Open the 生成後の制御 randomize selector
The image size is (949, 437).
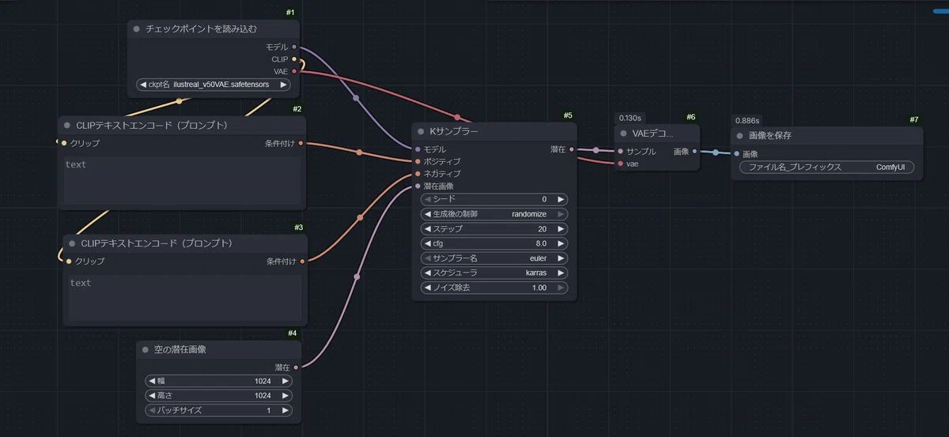[x=494, y=214]
